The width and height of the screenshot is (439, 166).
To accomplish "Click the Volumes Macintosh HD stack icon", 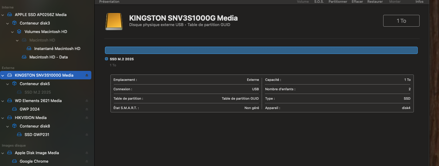I will [x=19, y=32].
